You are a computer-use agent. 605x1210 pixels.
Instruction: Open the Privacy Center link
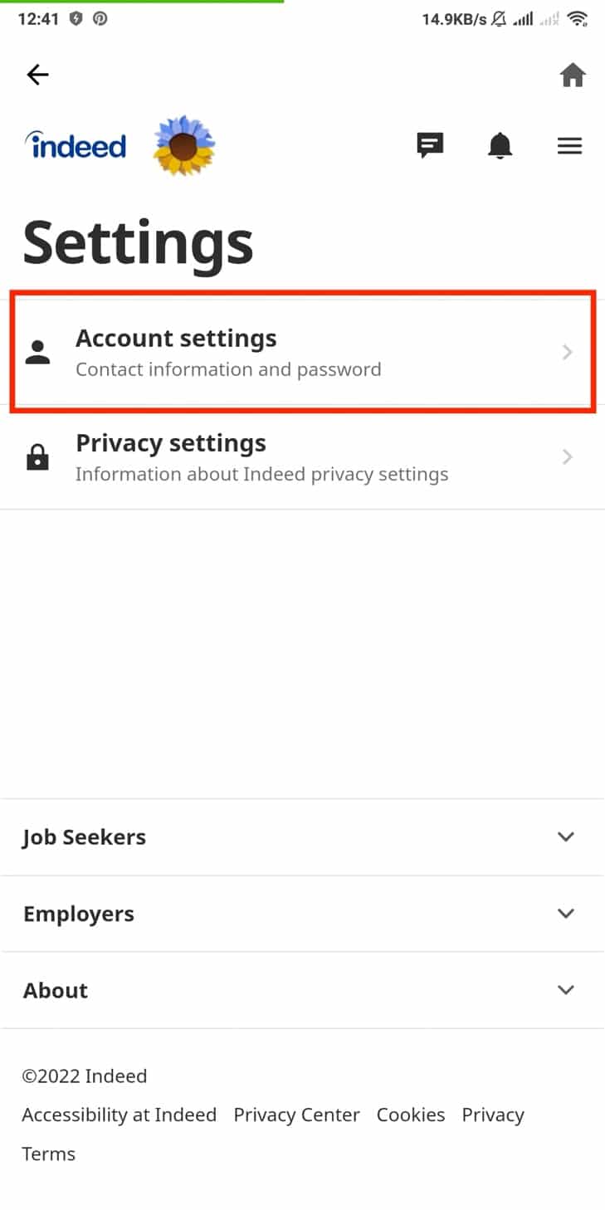296,1114
